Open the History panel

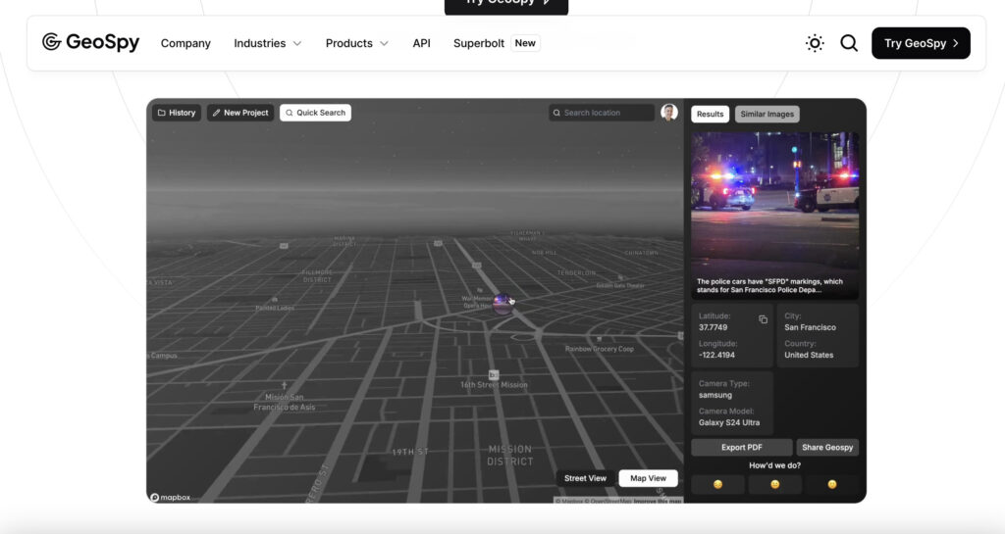point(177,113)
